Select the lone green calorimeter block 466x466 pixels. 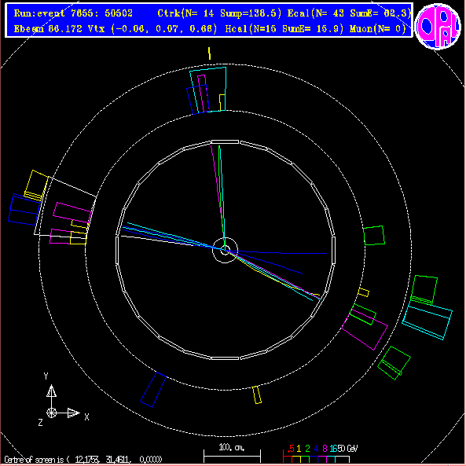(x=374, y=236)
